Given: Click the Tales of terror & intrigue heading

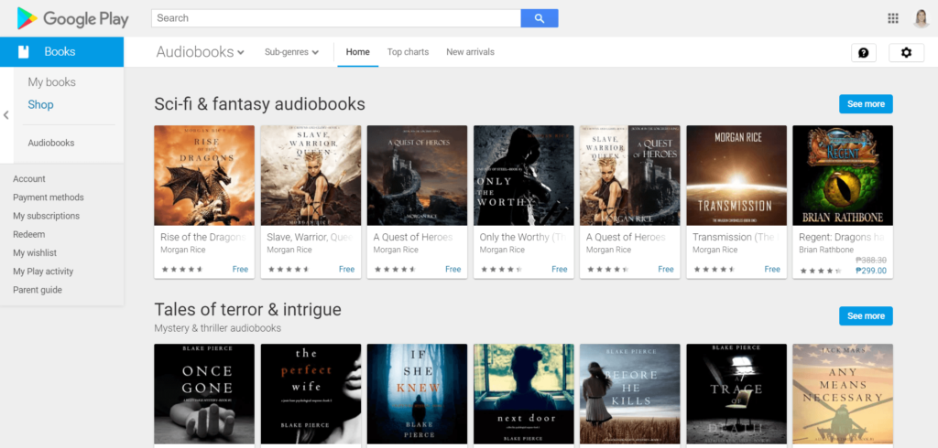Looking at the screenshot, I should pos(247,309).
